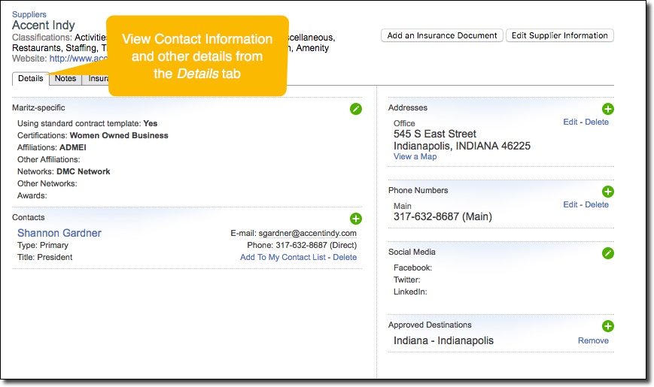Delete the Main phone number
654x387 pixels.
click(597, 204)
